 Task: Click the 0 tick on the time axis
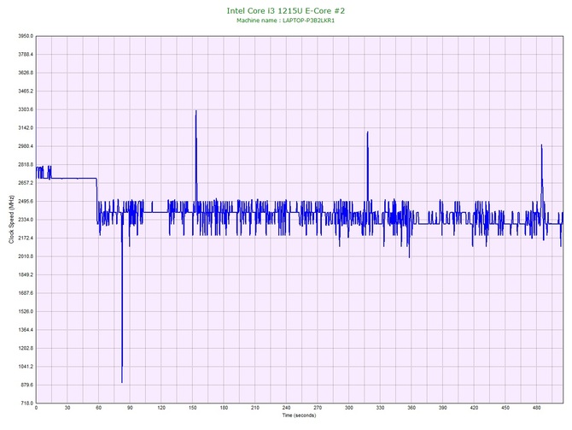pos(36,409)
